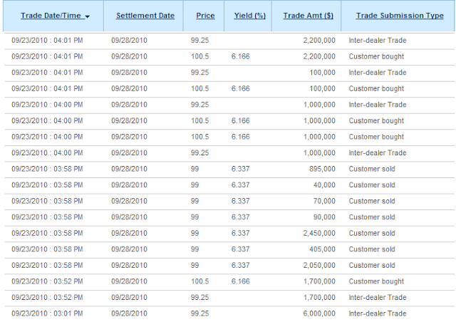
Task: Sort by Price column header
Action: 205,16
